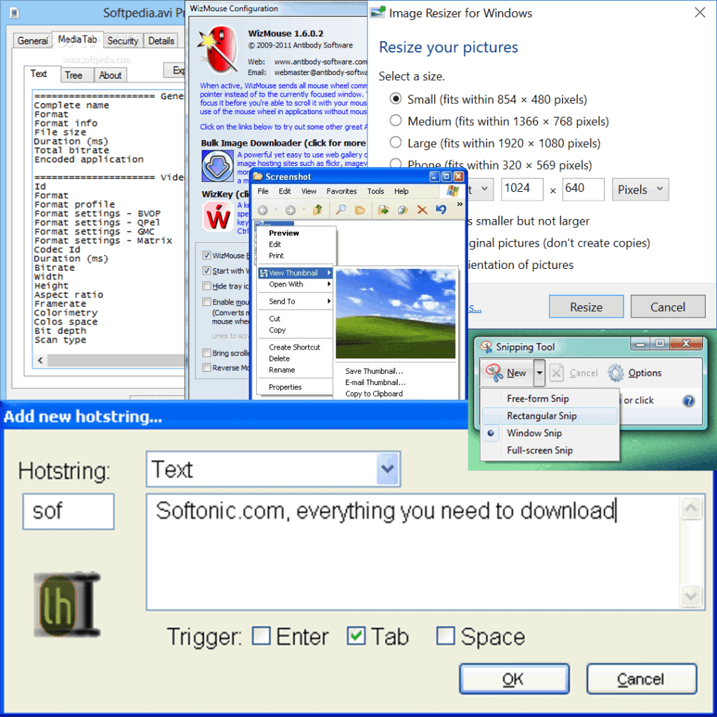
Task: Click the Resize button in Image Resizer
Action: [x=586, y=306]
